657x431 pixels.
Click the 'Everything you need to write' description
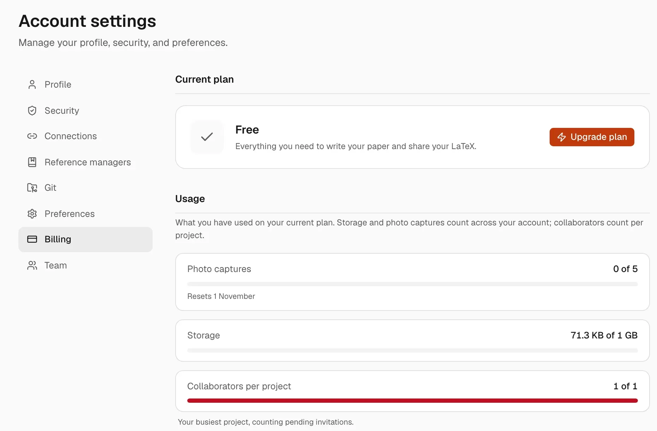pos(356,146)
